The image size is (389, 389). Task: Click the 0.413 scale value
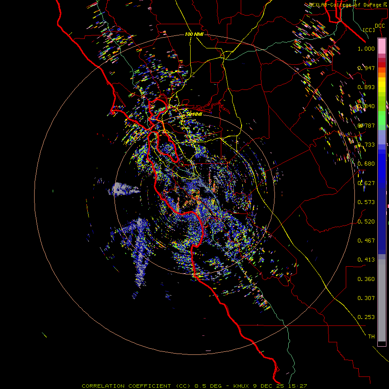[x=366, y=260]
